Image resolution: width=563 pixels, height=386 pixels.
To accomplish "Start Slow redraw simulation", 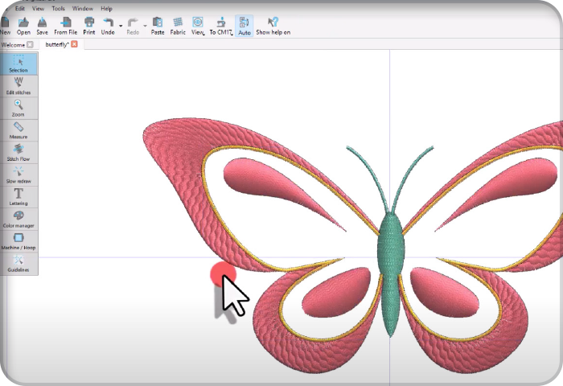I will (18, 174).
